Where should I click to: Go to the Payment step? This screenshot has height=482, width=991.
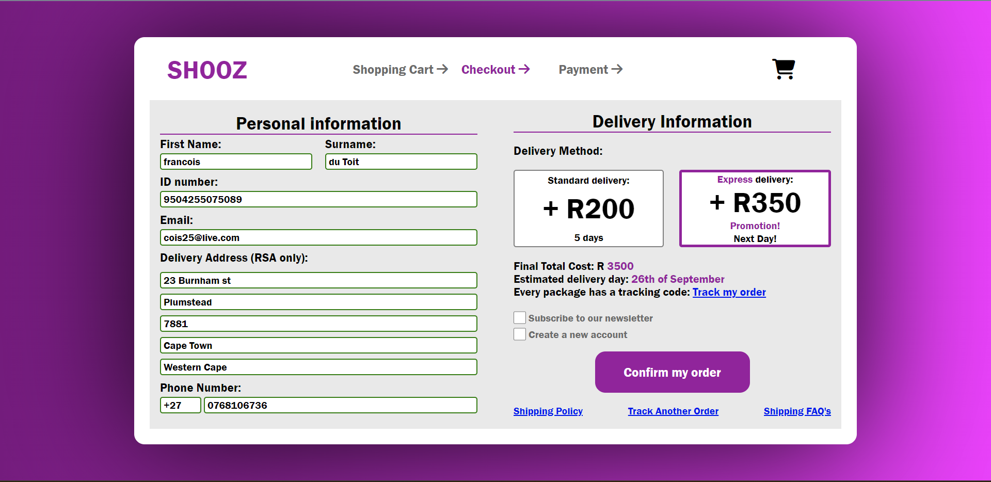pyautogui.click(x=590, y=70)
